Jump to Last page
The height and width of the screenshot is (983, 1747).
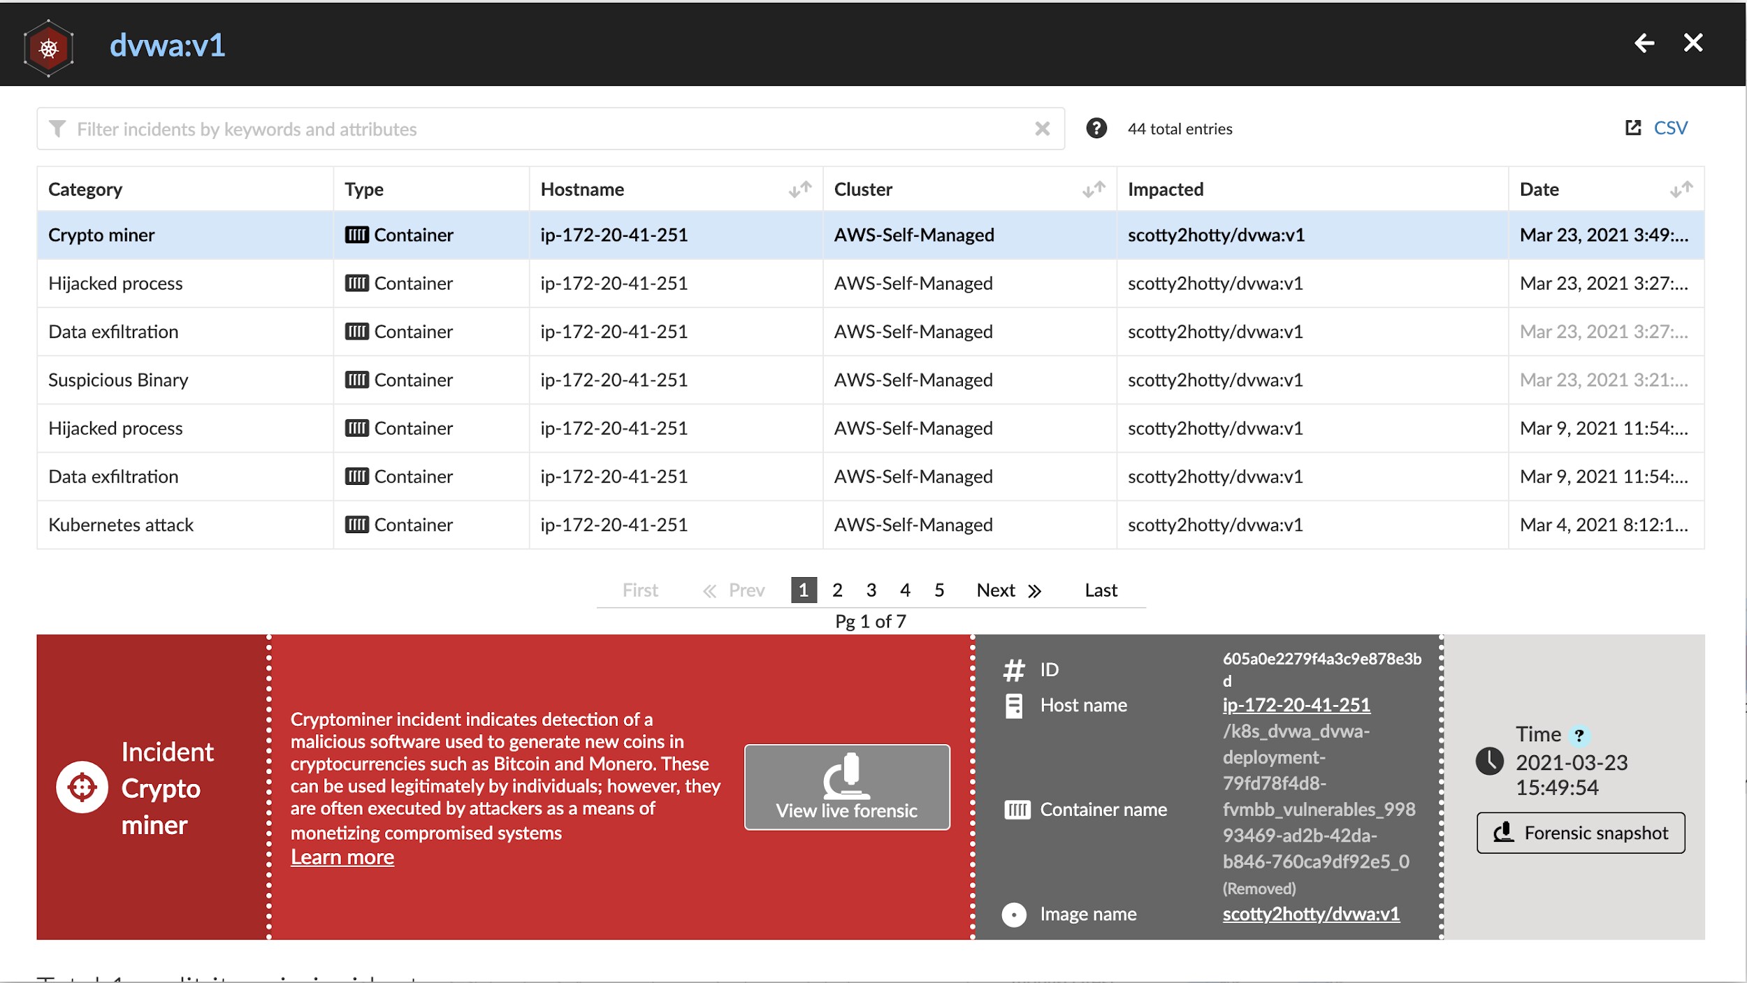pos(1101,590)
